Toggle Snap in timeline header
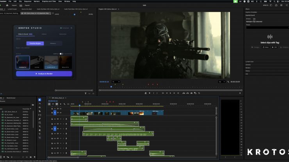The height and width of the screenshot is (162, 289). pos(53,104)
